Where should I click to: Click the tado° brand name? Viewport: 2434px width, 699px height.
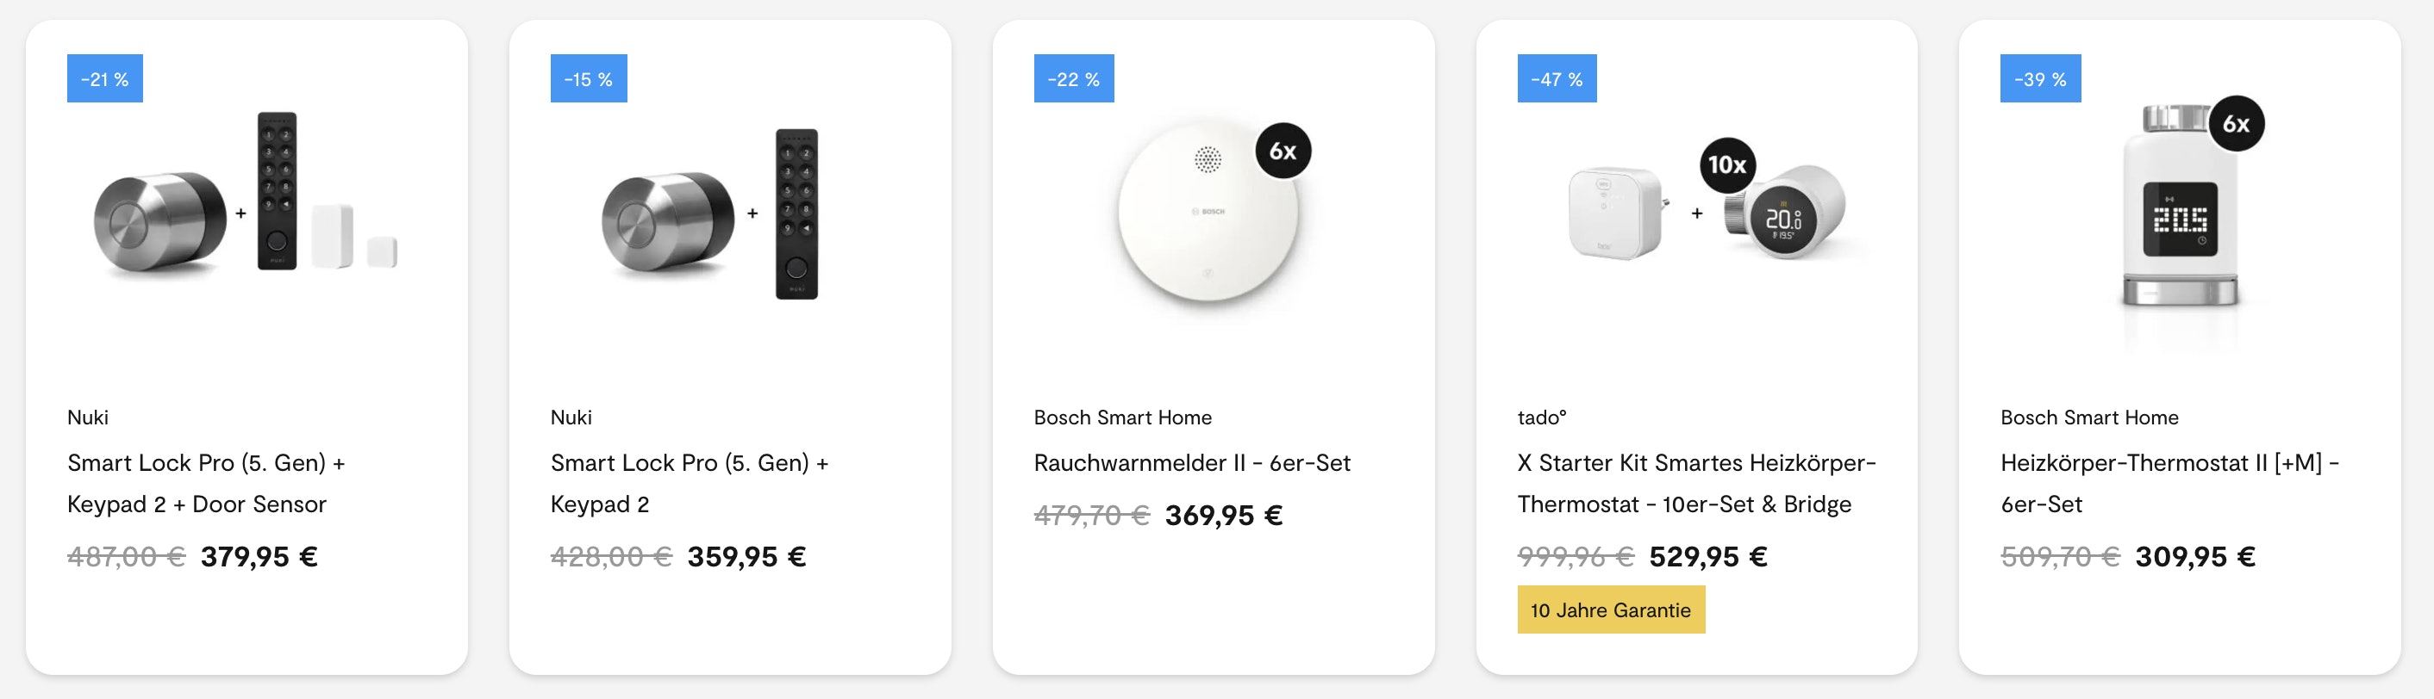point(1541,418)
